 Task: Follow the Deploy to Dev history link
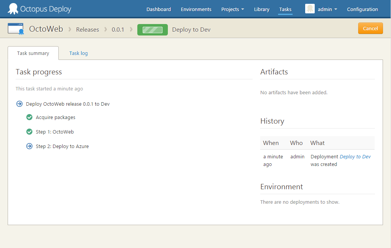coord(355,157)
